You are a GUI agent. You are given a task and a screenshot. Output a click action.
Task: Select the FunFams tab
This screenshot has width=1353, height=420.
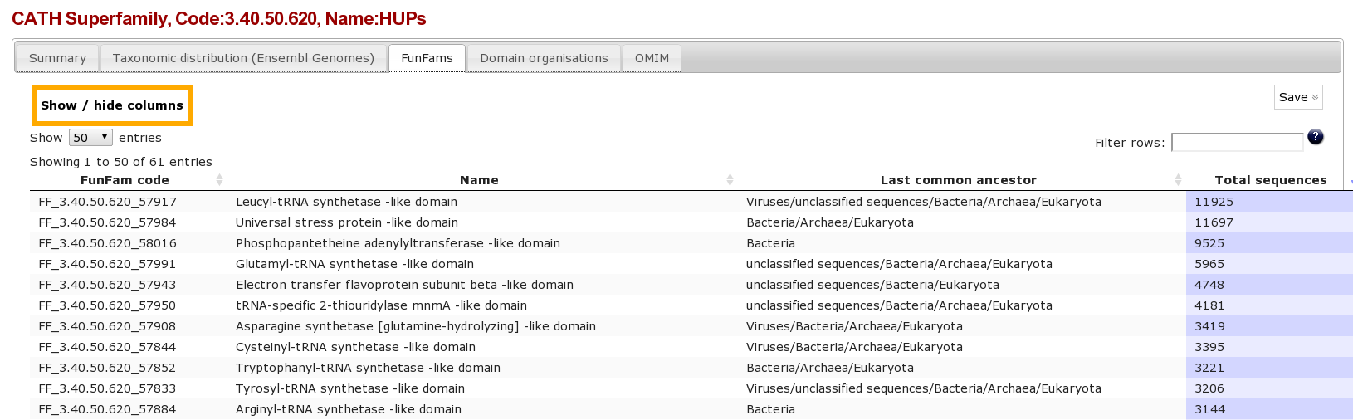[x=427, y=58]
